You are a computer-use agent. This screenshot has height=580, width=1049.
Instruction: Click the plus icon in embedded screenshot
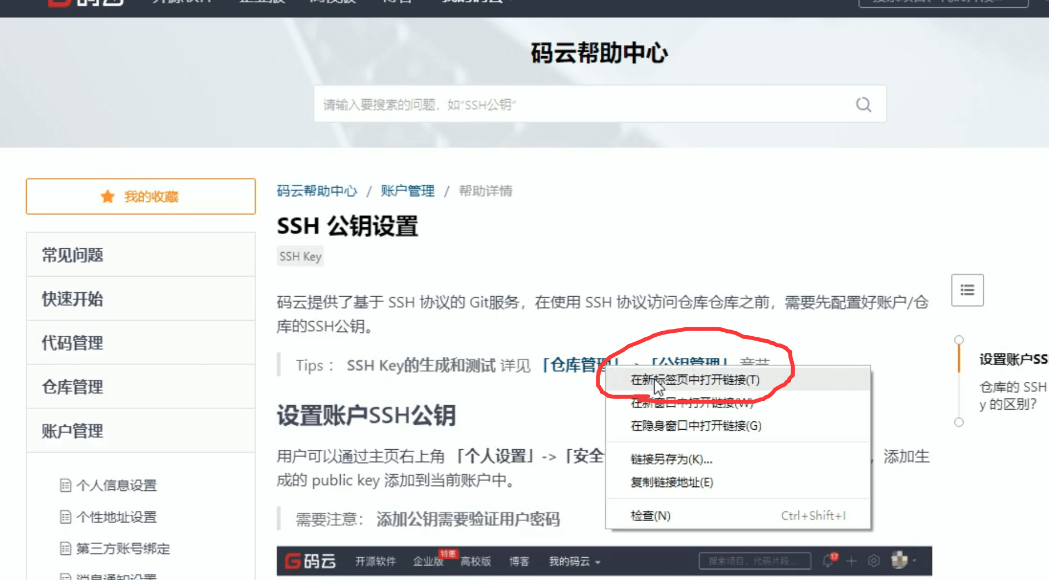coord(851,561)
